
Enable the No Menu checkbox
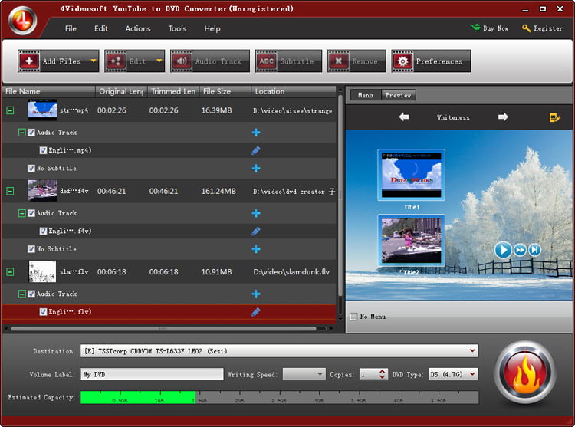coord(353,317)
